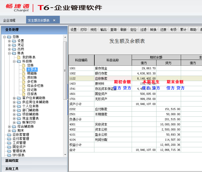Collapse the 总账 tree node

click(x=5, y=37)
